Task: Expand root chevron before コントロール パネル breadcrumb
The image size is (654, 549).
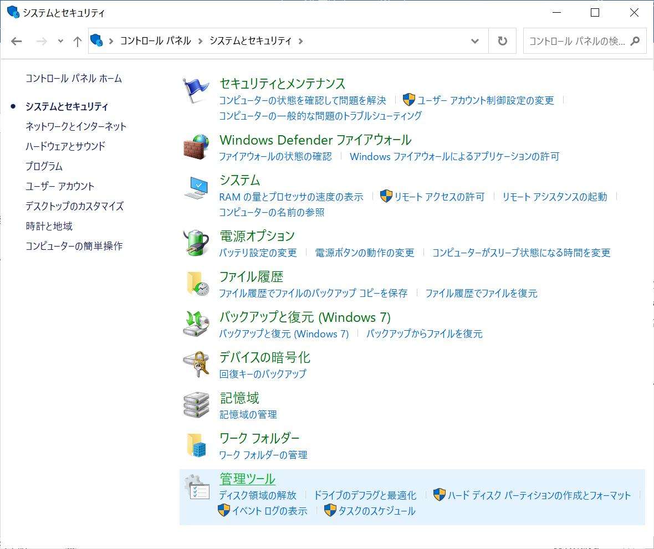Action: pos(111,41)
